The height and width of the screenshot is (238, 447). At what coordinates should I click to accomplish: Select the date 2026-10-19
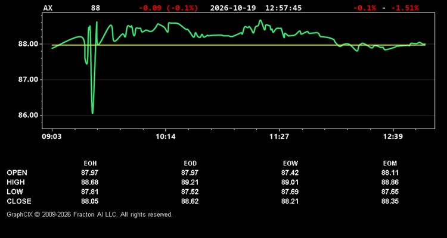(x=233, y=8)
